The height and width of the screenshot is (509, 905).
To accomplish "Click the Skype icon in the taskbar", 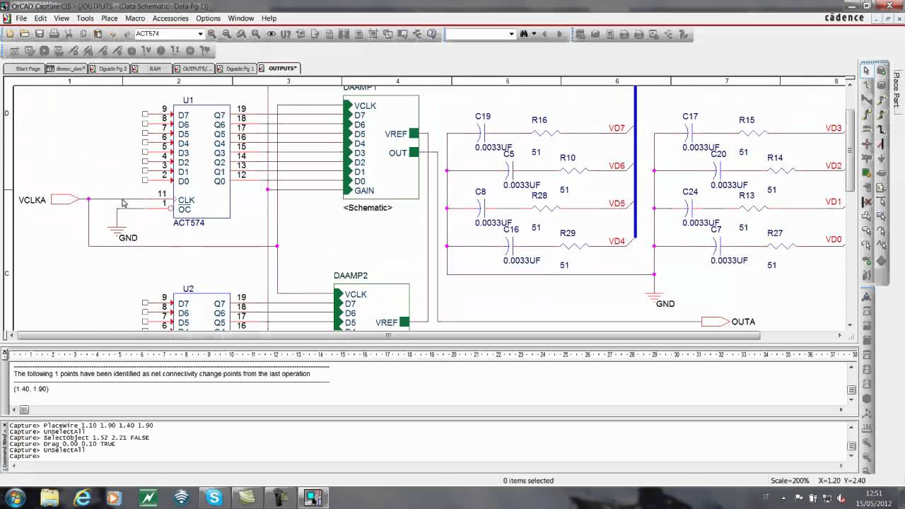I will pos(214,498).
